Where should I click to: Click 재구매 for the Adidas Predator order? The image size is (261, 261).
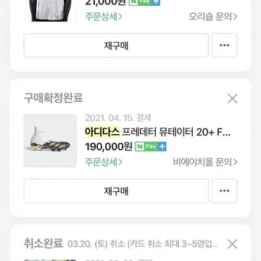pyautogui.click(x=116, y=191)
